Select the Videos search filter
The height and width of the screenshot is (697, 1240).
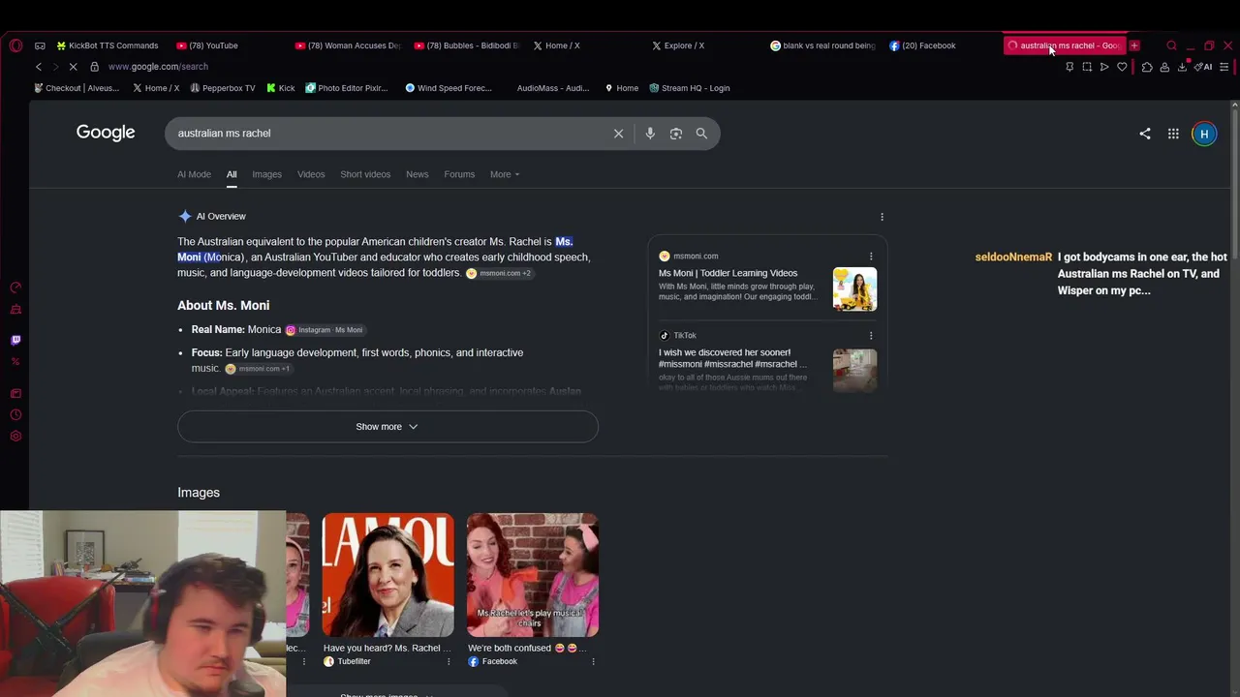(x=311, y=174)
